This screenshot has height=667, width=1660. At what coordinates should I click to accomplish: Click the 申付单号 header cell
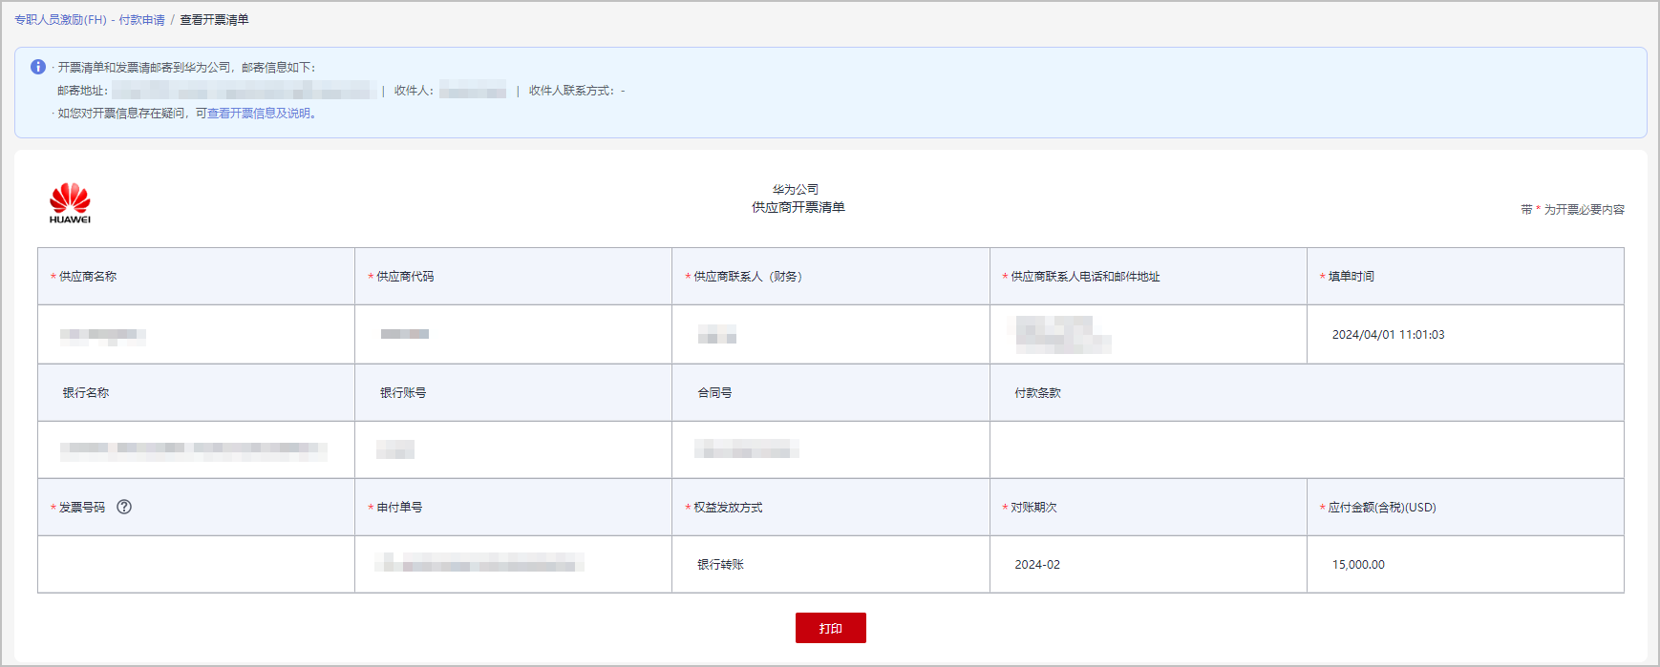(513, 508)
